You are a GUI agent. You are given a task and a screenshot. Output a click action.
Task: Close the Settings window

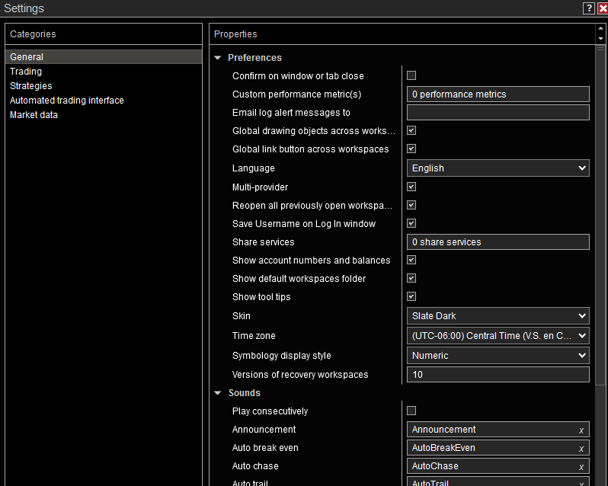pos(603,8)
